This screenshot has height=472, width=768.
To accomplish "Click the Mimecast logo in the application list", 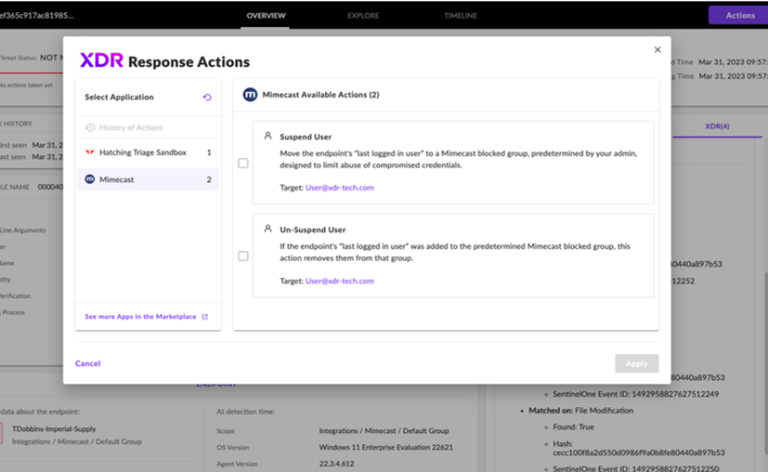I will [x=90, y=179].
